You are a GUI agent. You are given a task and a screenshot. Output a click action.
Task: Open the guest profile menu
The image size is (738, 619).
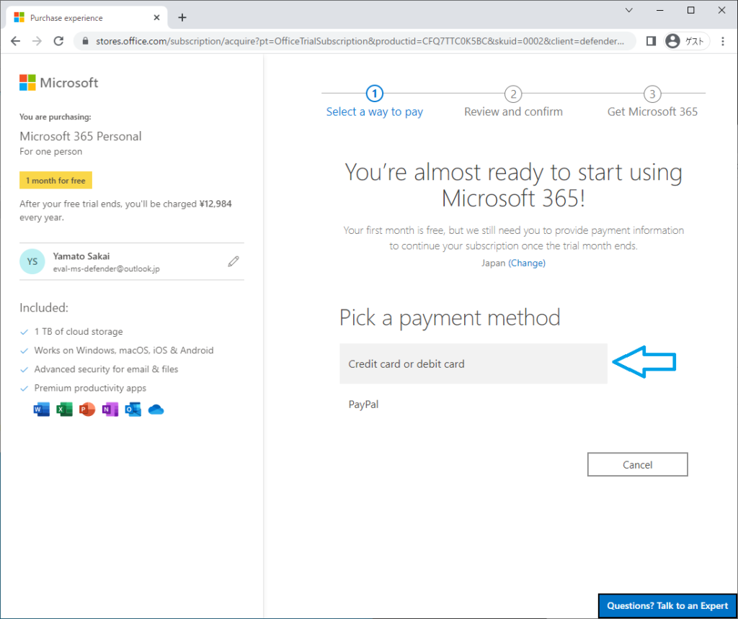tap(685, 41)
